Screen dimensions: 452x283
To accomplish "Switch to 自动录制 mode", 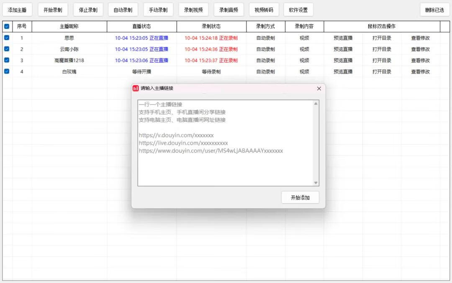I will [x=123, y=9].
